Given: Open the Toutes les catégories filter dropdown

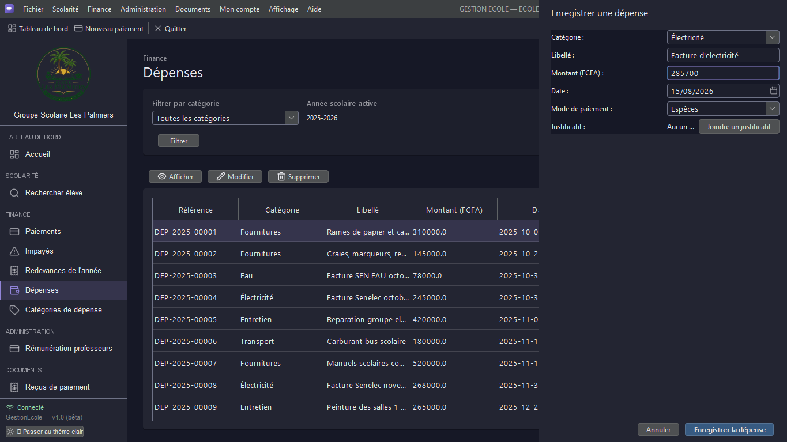Looking at the screenshot, I should pos(225,118).
